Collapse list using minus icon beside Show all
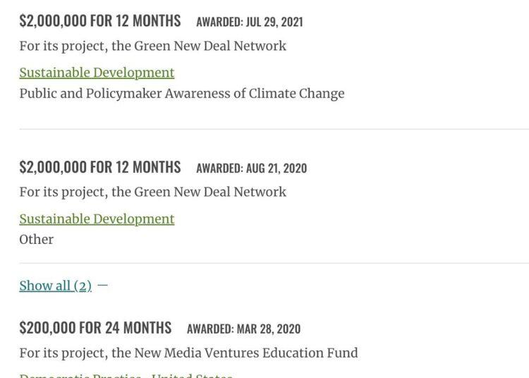Image resolution: width=529 pixels, height=378 pixels. point(102,286)
